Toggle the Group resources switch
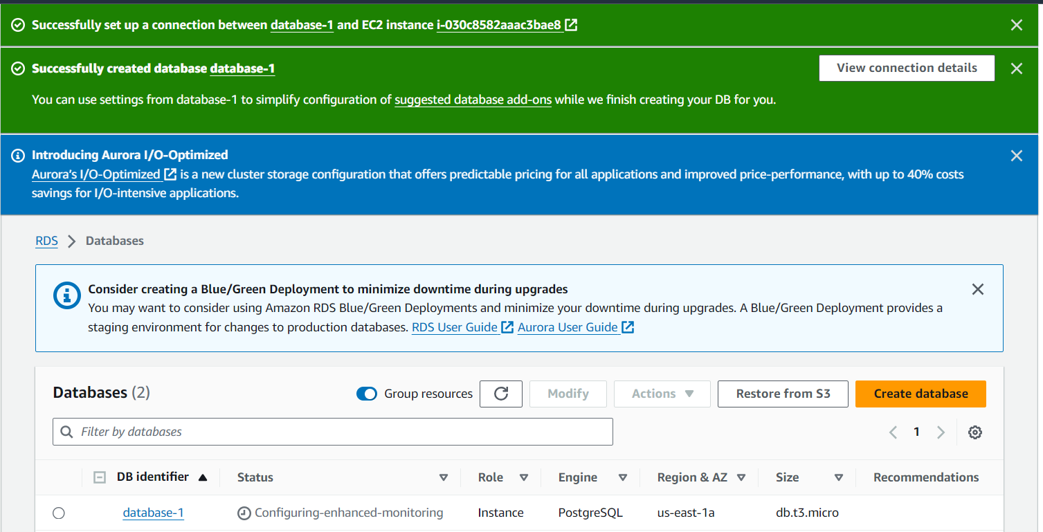 [x=366, y=393]
